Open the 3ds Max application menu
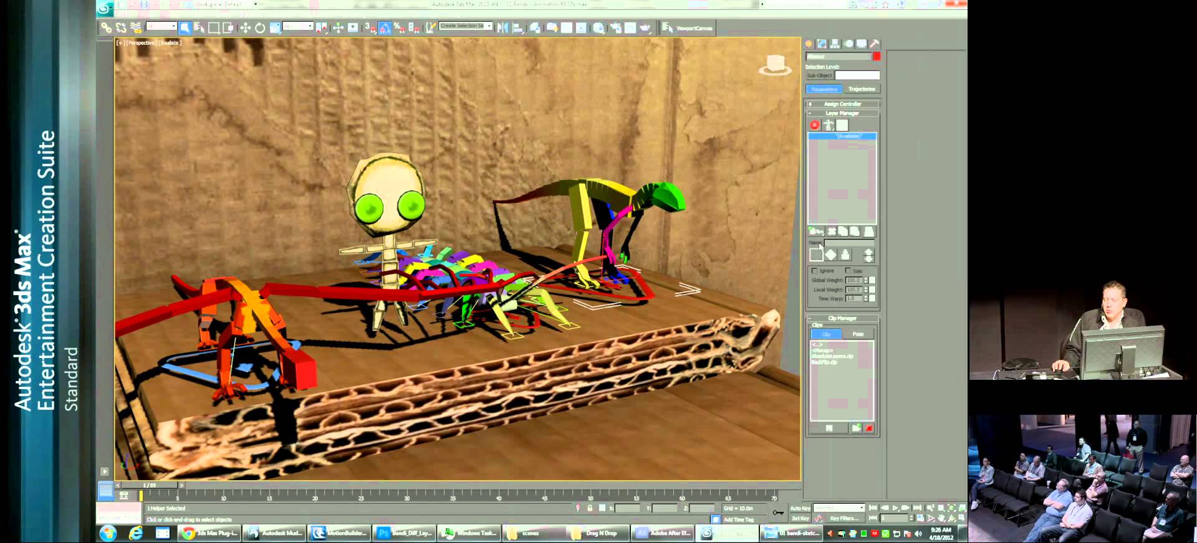 [x=105, y=7]
